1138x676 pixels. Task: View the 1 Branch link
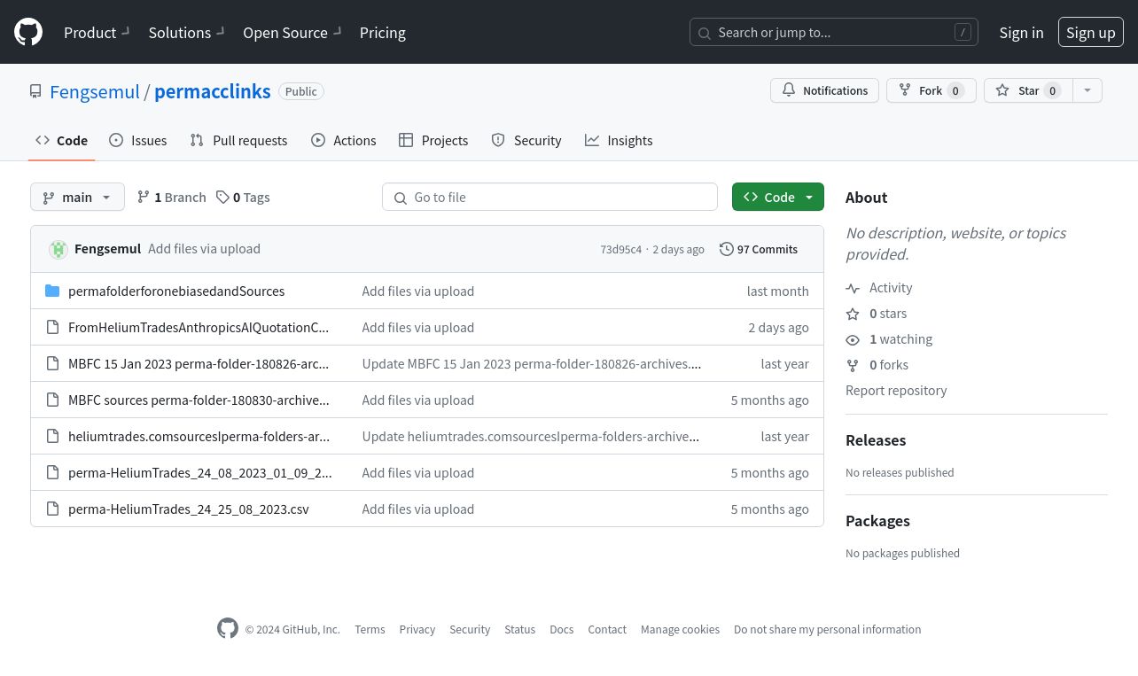pos(171,197)
